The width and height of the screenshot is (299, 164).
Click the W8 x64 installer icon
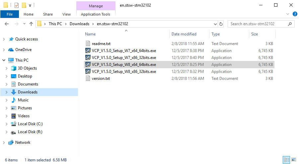tap(88, 64)
